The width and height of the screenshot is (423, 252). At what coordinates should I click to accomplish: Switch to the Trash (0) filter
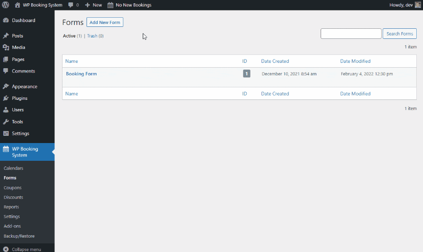(x=95, y=36)
